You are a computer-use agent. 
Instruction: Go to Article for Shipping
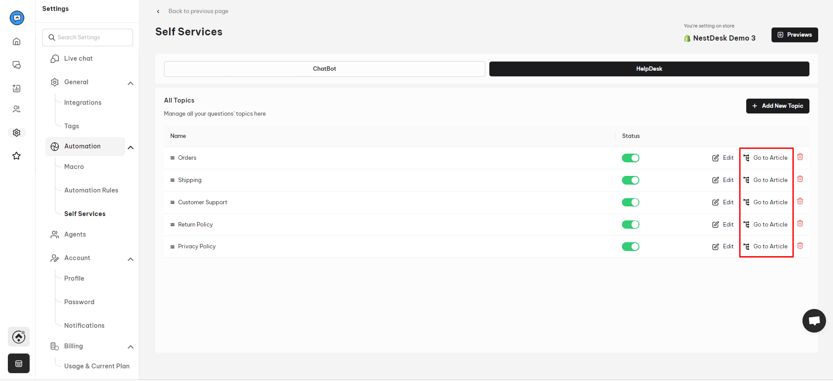pyautogui.click(x=765, y=180)
